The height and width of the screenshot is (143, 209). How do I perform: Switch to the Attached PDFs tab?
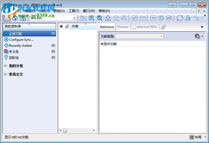pos(145,27)
